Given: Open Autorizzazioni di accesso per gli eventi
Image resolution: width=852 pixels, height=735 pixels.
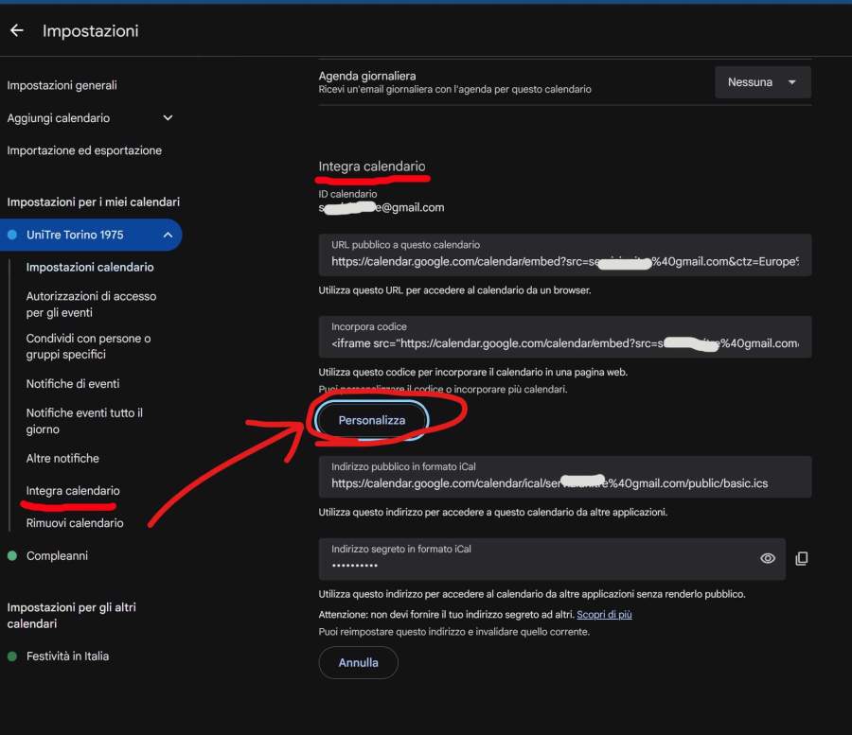Looking at the screenshot, I should click(x=91, y=304).
